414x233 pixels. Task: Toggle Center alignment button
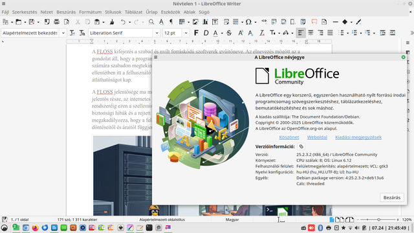(x=310, y=33)
